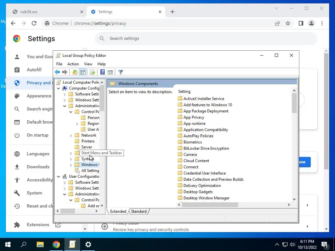Expand Windows Settings under Computer Configuration
Screen dimensions: 335x251
(x=64, y=100)
